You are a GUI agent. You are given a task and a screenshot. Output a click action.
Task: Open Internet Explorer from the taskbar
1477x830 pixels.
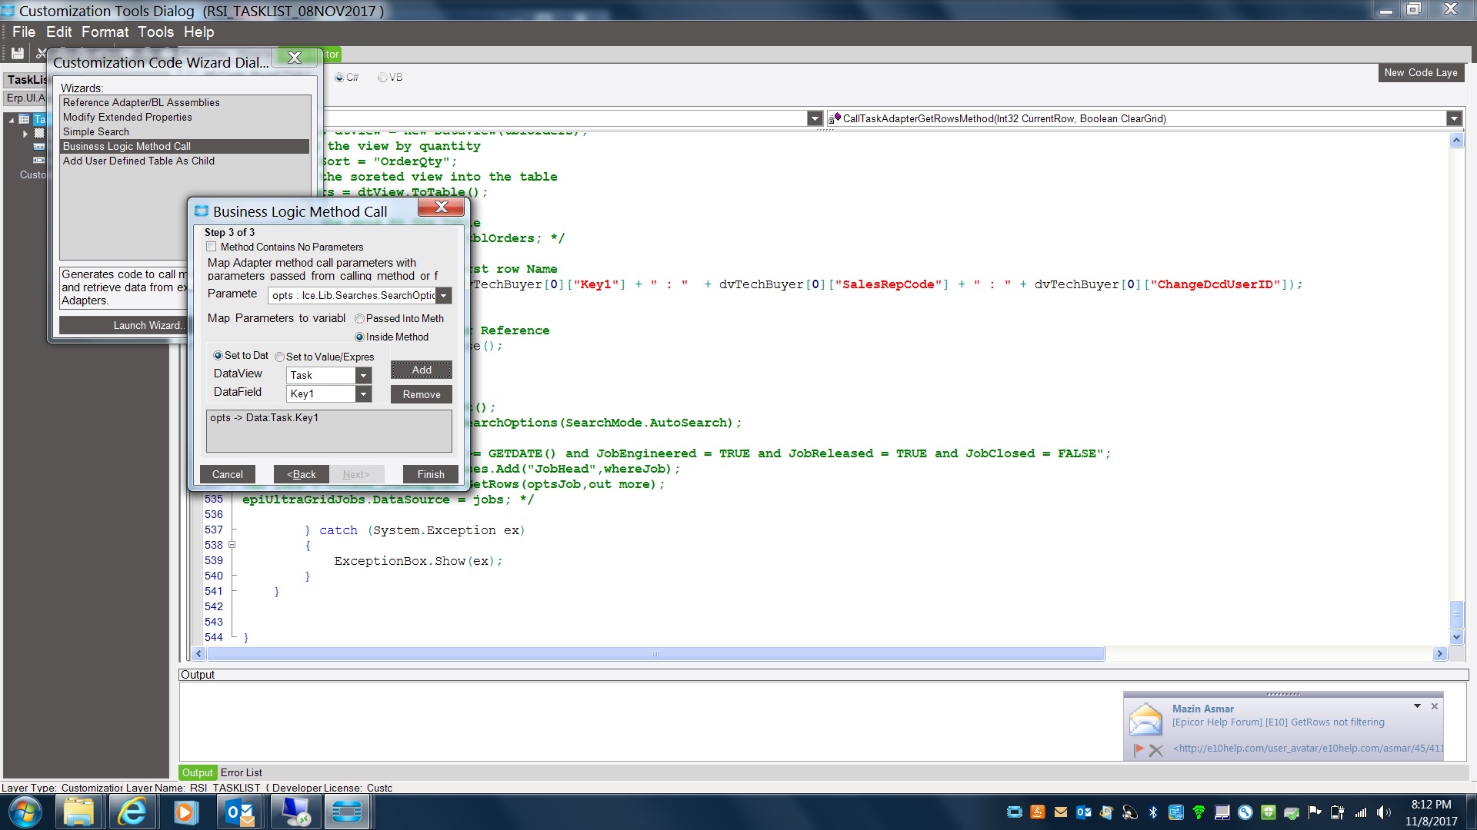point(132,812)
